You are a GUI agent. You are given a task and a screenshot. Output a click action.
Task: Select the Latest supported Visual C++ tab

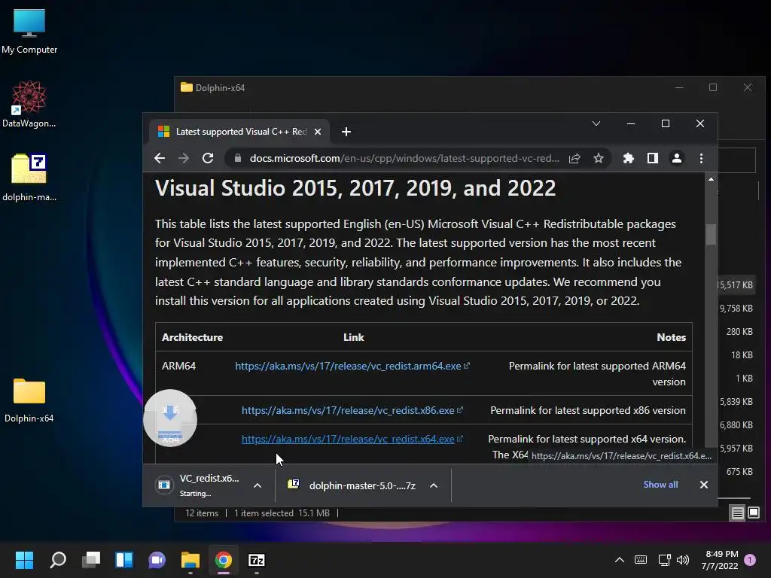click(x=239, y=132)
